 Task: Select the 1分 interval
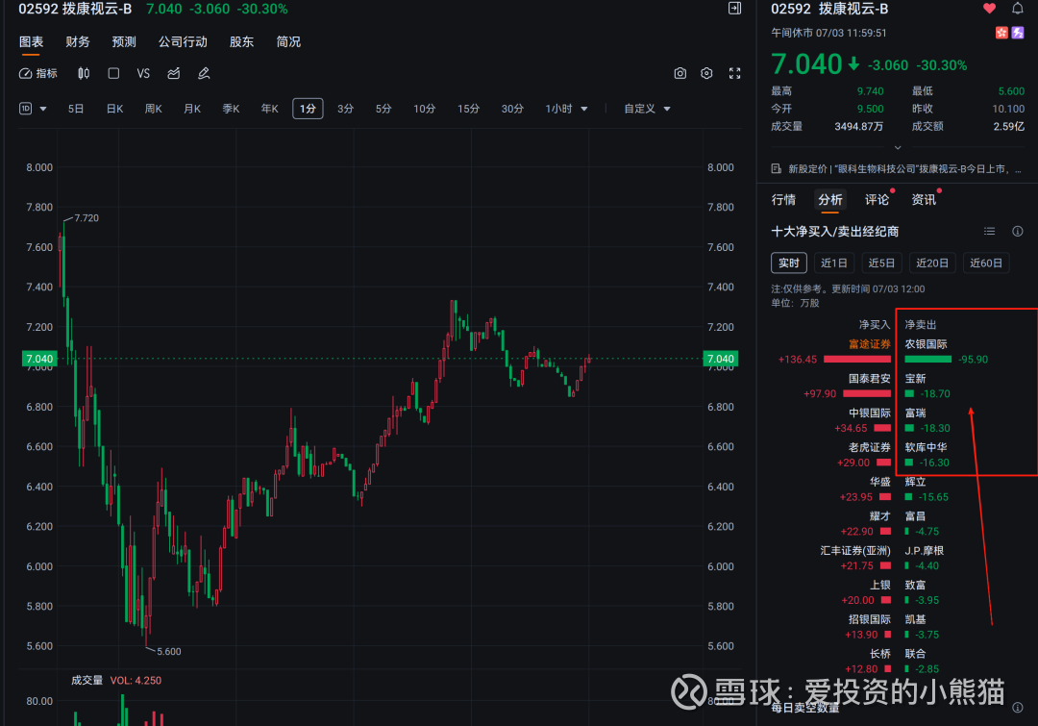pyautogui.click(x=308, y=109)
